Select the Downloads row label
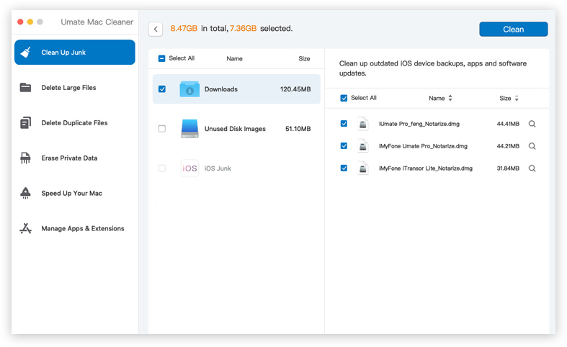The width and height of the screenshot is (567, 347). [x=221, y=89]
